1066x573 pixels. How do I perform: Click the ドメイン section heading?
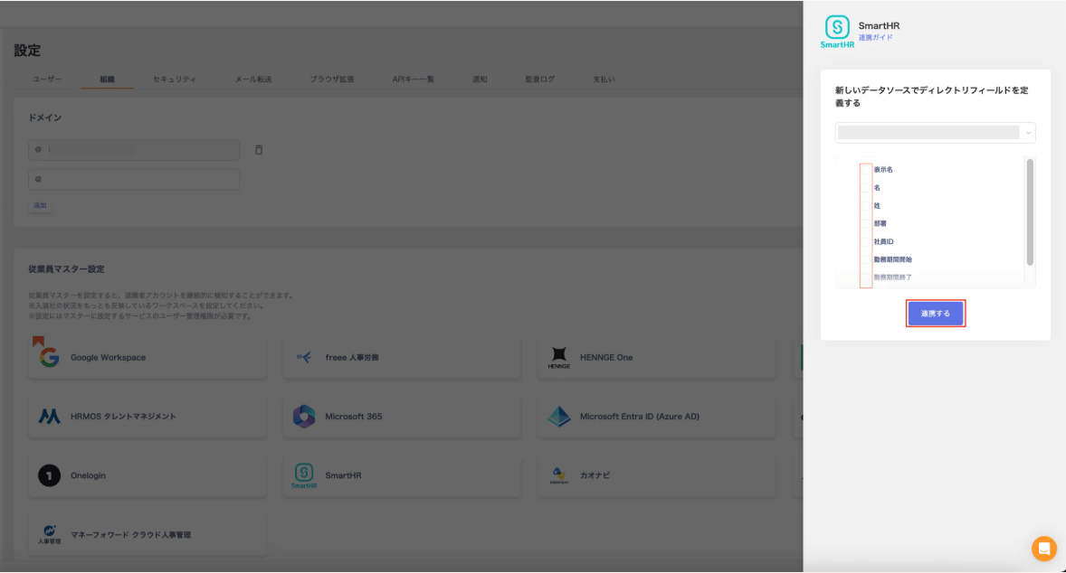click(45, 118)
